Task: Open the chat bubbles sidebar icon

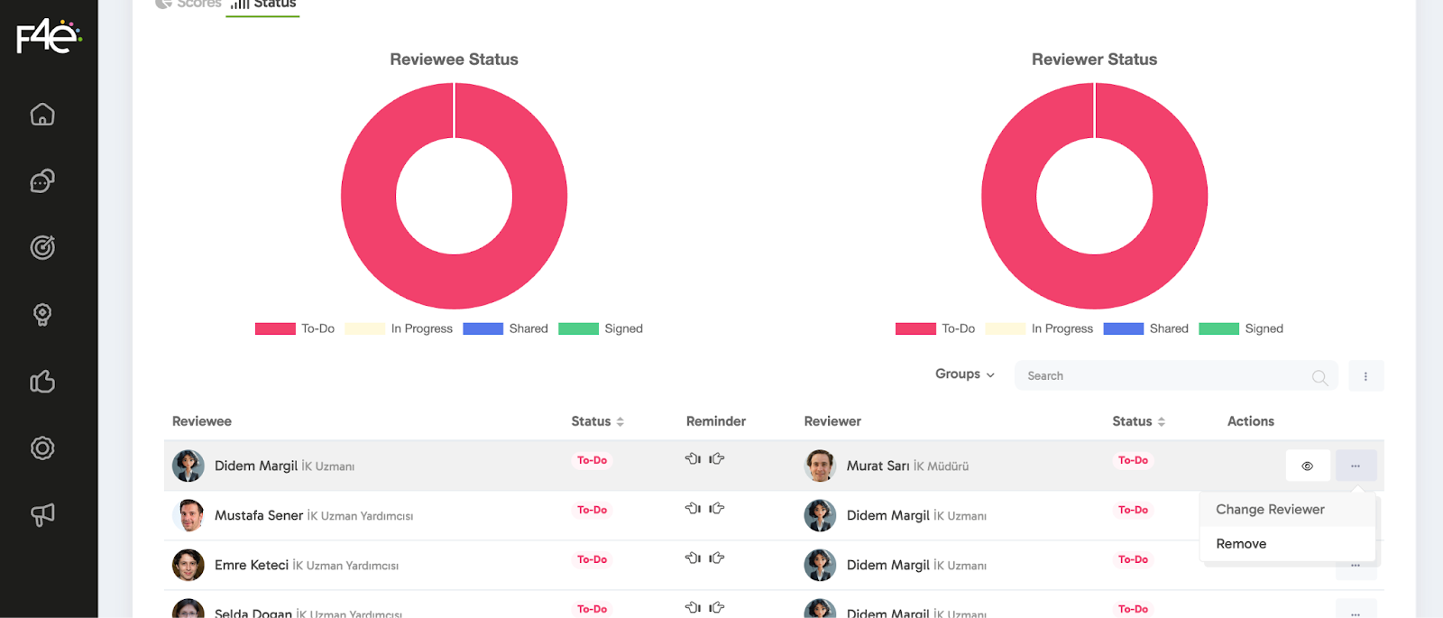Action: pyautogui.click(x=42, y=181)
